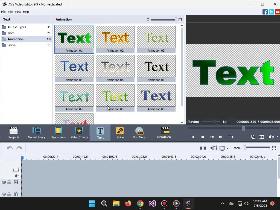The image size is (280, 210).
Task: Select the Text toolbar button
Action: [100, 133]
